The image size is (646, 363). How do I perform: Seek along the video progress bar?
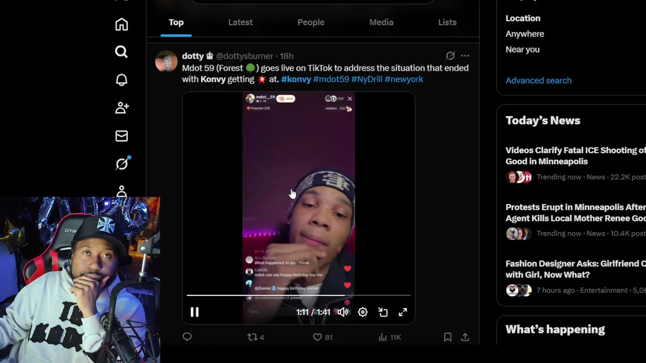[298, 295]
